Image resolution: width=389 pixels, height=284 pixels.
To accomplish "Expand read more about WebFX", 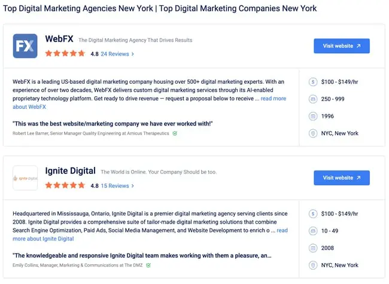I will [273, 99].
